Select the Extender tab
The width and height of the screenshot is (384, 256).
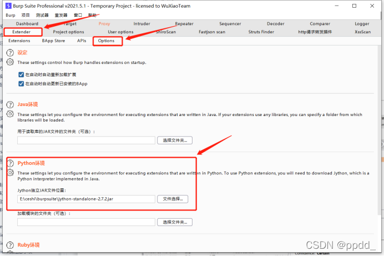23,32
